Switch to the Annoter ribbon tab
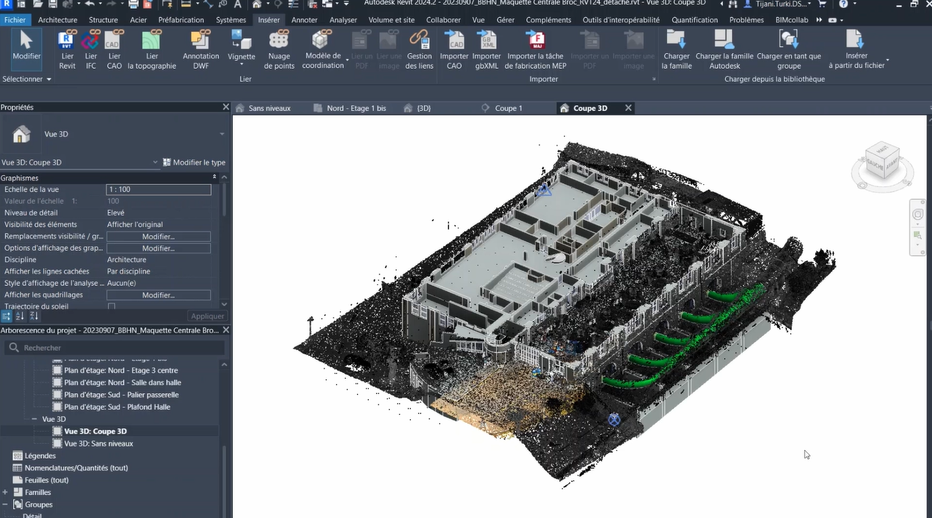This screenshot has width=932, height=518. coord(305,20)
